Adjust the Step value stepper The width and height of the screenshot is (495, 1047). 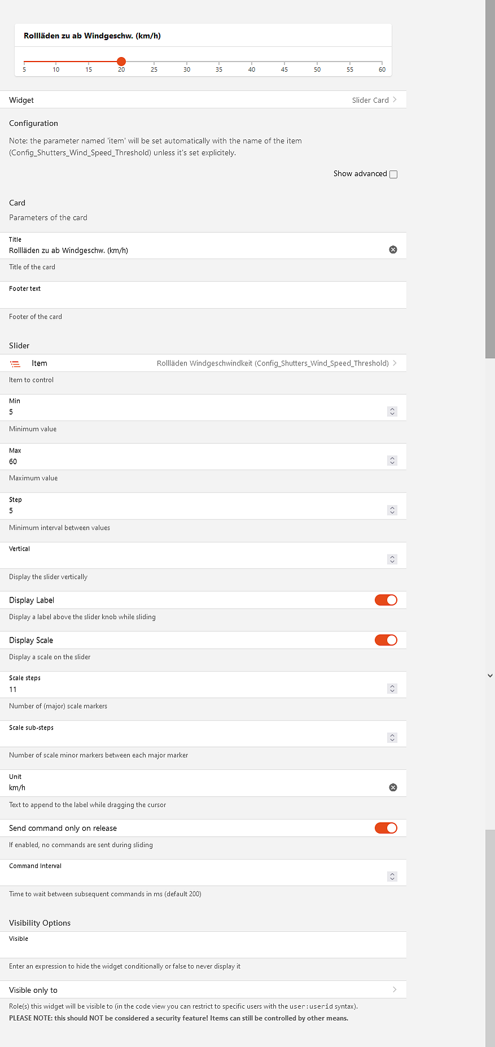(392, 511)
